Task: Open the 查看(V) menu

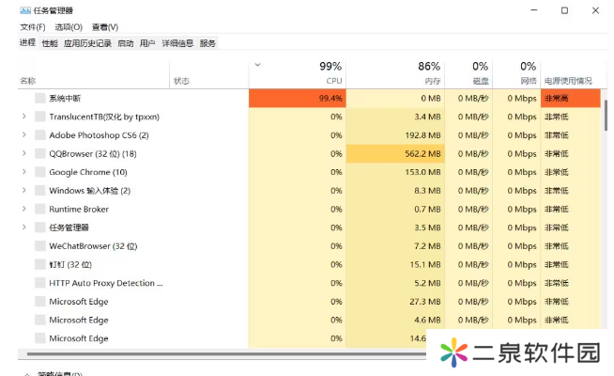Action: point(105,27)
